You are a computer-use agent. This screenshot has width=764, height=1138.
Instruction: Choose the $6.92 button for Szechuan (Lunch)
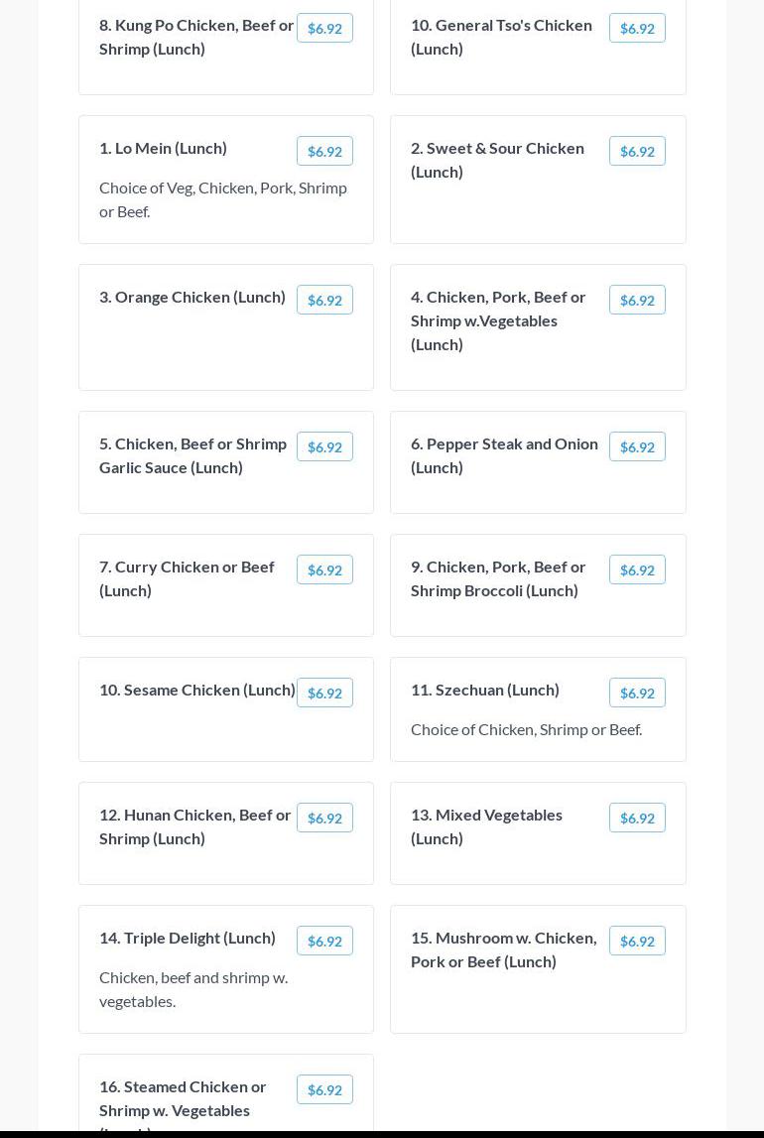pos(637,693)
